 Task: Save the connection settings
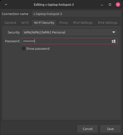pyautogui.click(x=110, y=129)
